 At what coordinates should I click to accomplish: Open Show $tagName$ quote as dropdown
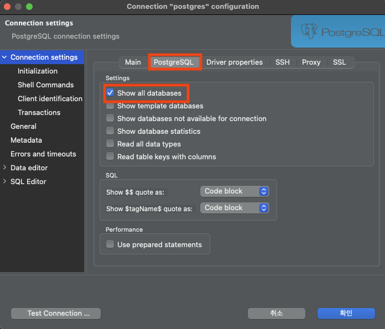pyautogui.click(x=235, y=208)
